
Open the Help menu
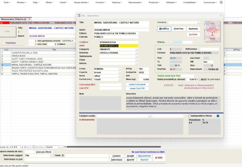[36, 2]
